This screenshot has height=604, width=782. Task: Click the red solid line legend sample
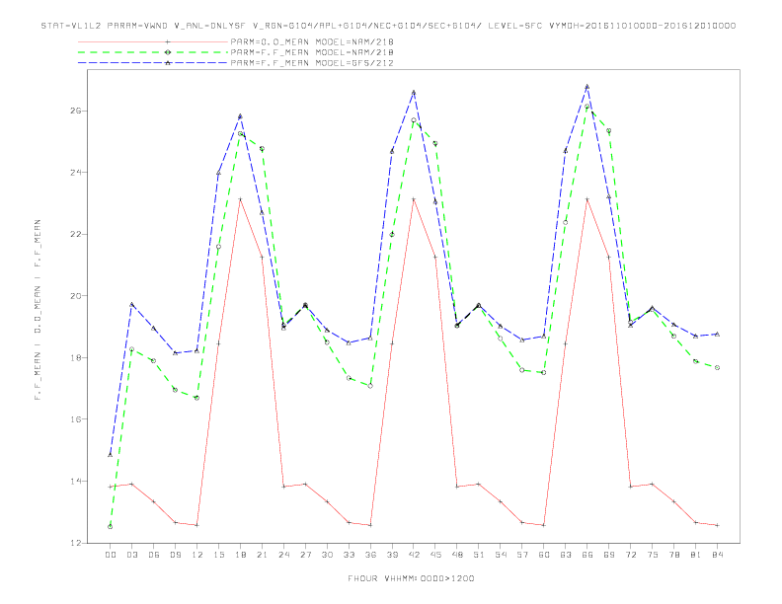153,41
